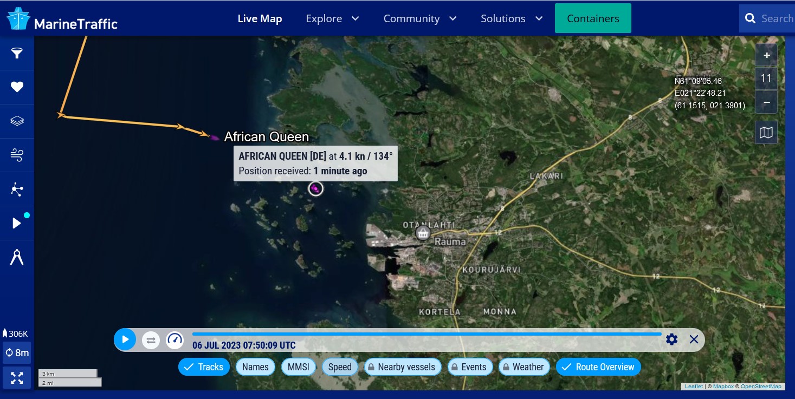Viewport: 795px width, 399px height.
Task: Open My Fleets heart icon
Action: point(17,87)
